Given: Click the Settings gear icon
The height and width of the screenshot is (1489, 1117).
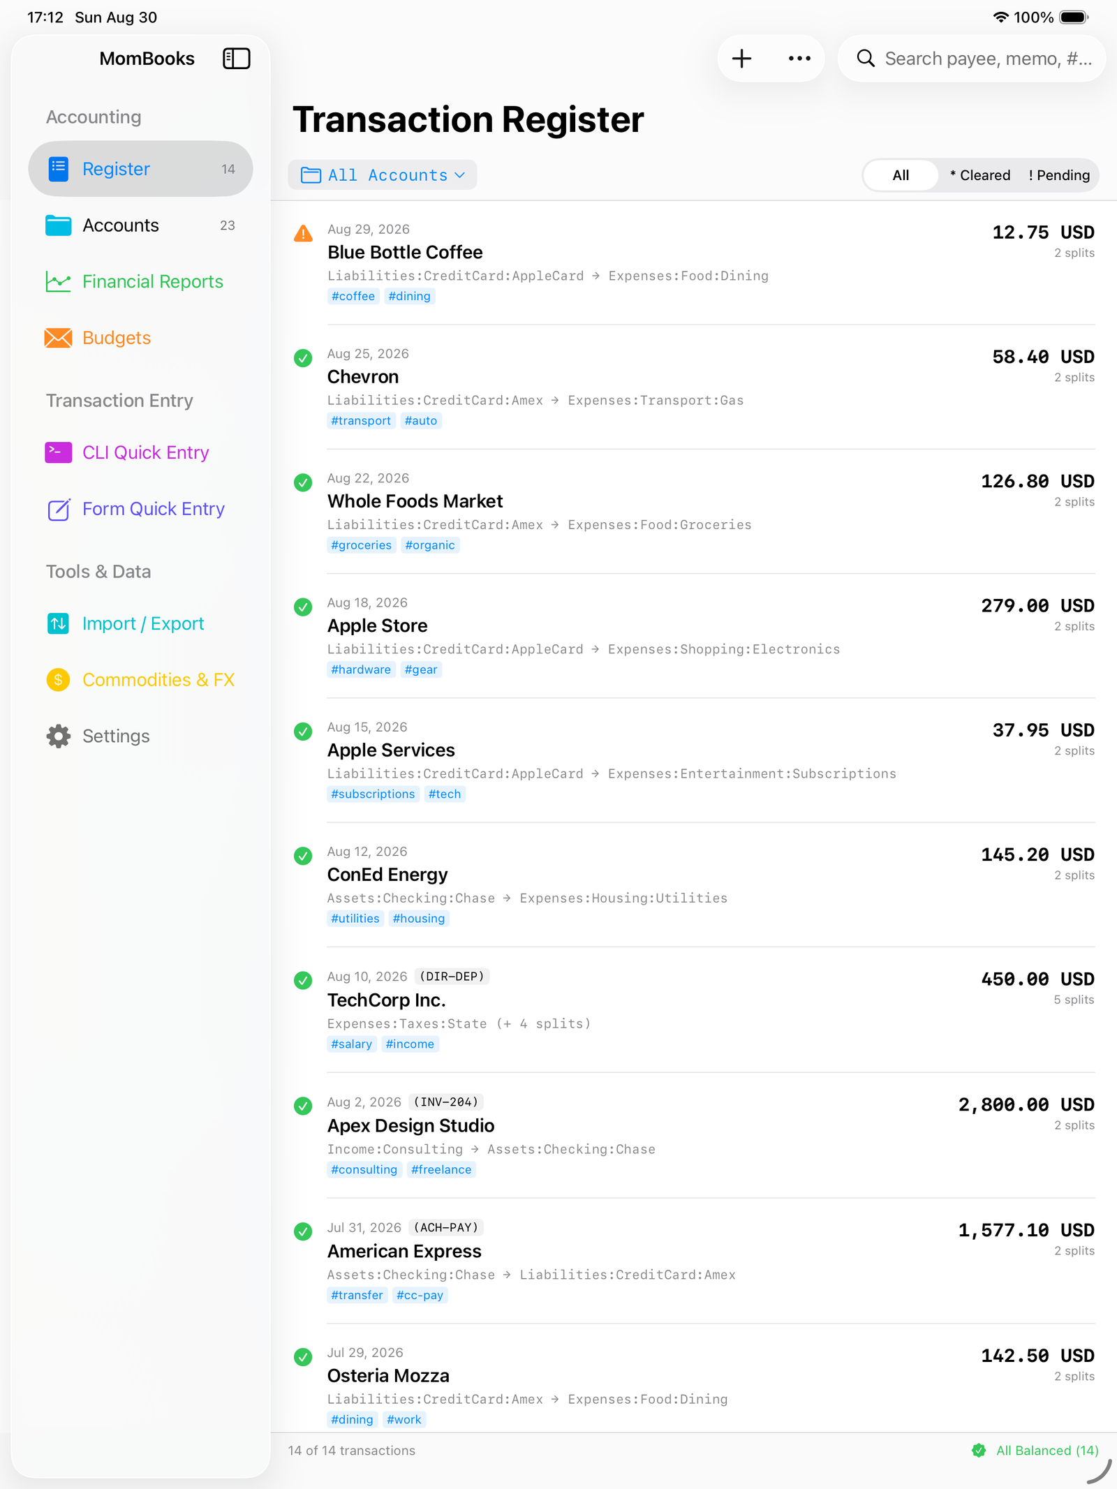Looking at the screenshot, I should pyautogui.click(x=59, y=736).
